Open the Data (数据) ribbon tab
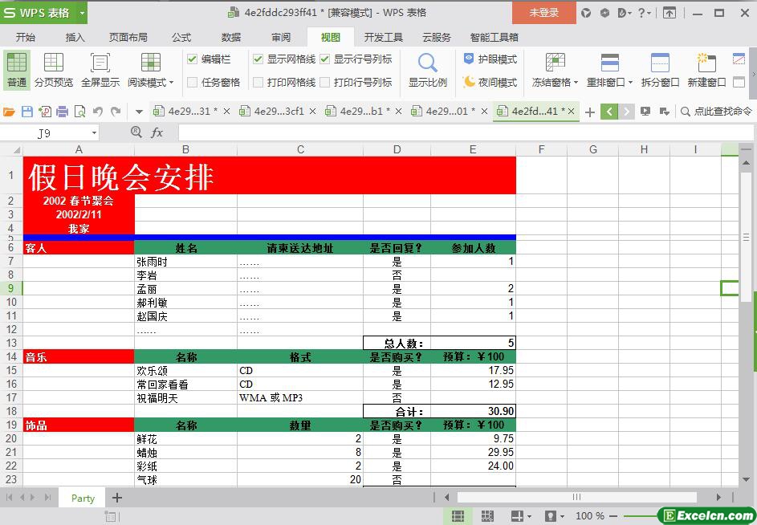 pyautogui.click(x=231, y=37)
